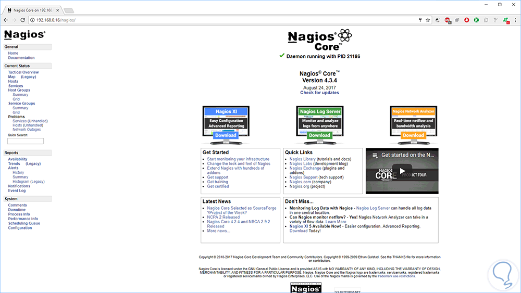Open Scheduling Queue
This screenshot has width=521, height=293.
point(24,223)
